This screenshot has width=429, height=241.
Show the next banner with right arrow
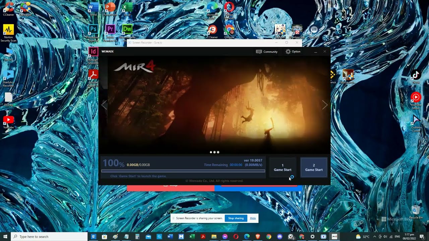324,105
